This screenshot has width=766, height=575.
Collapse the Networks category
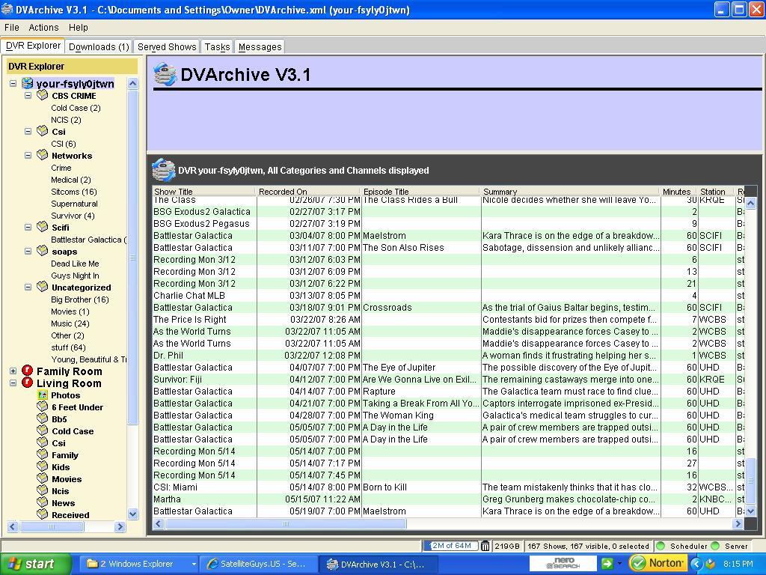[x=28, y=156]
